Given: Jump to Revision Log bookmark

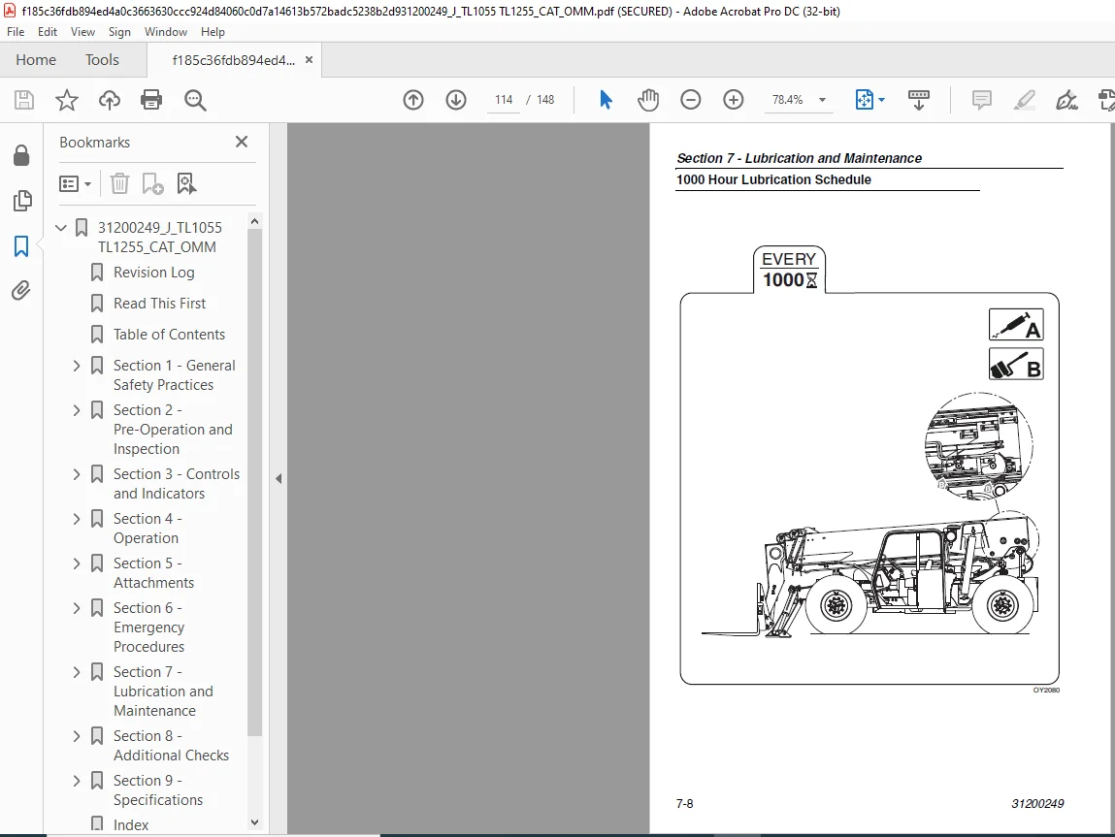Looking at the screenshot, I should [x=153, y=273].
